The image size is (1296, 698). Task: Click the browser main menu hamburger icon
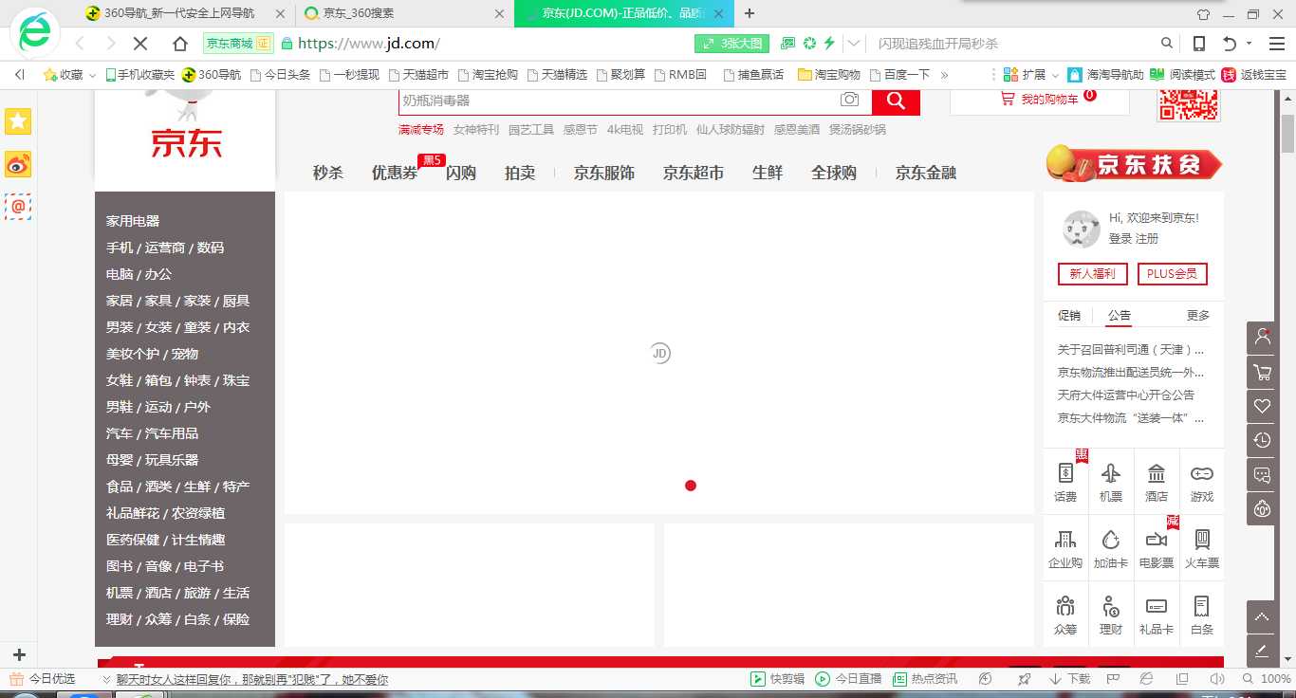(1275, 44)
